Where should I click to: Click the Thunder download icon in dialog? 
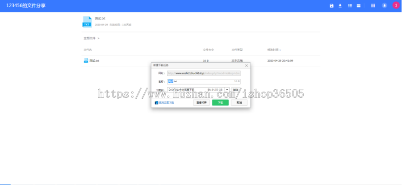point(156,103)
